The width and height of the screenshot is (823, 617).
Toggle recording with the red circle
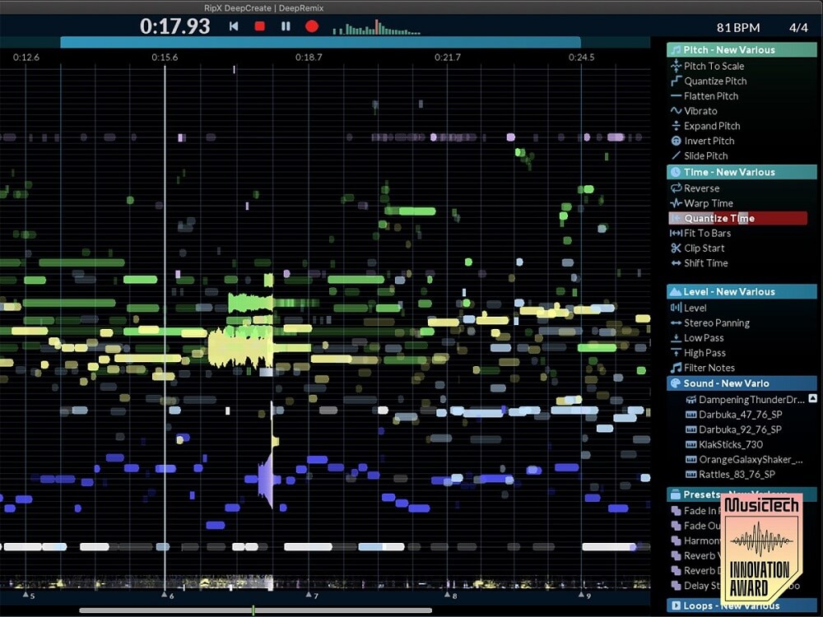click(x=311, y=26)
